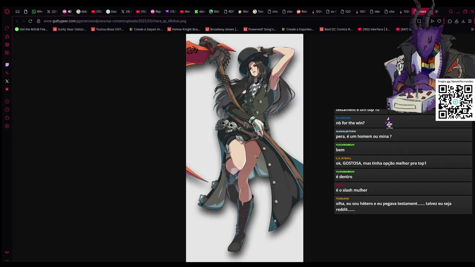
Task: Click the livepix QR code
Action: 455,102
